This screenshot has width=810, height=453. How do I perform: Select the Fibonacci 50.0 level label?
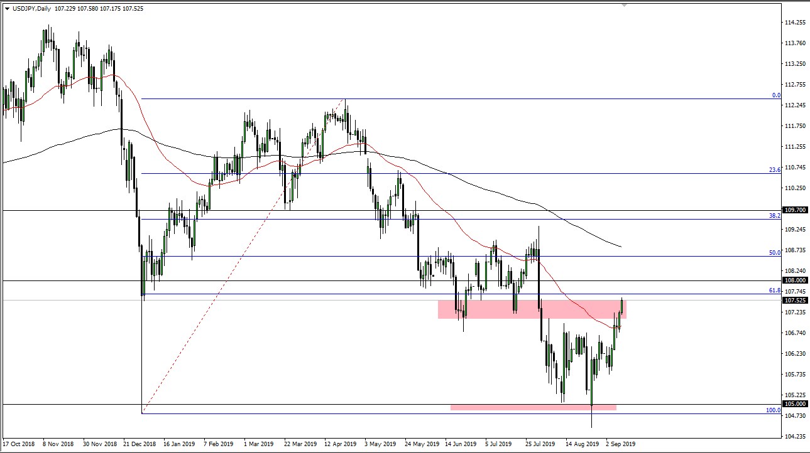coord(774,253)
